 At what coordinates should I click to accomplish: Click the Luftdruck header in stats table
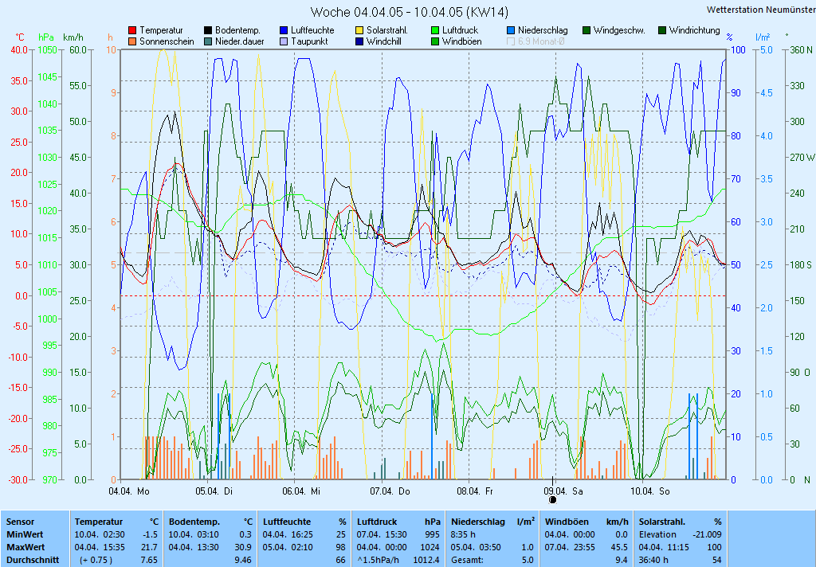(x=377, y=522)
